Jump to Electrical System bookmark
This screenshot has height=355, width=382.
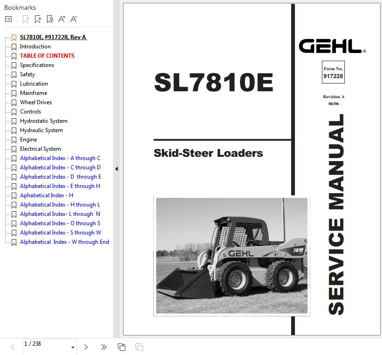coord(41,149)
